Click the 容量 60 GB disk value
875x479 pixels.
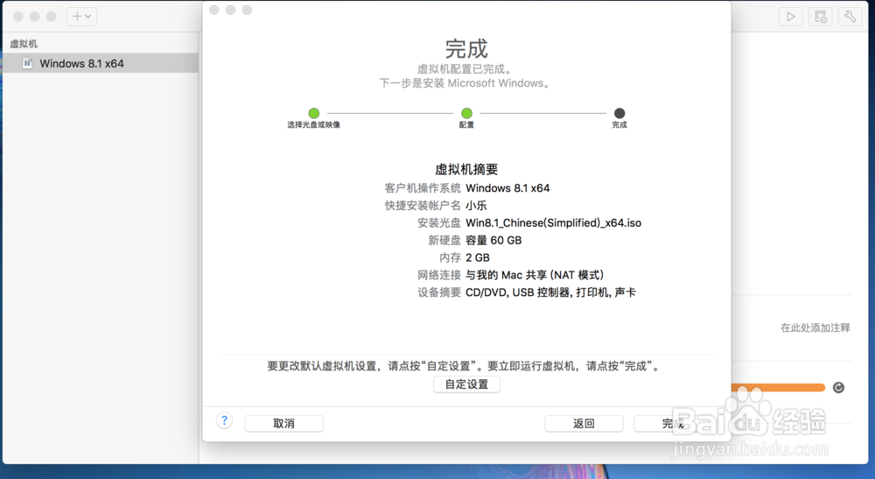point(493,240)
